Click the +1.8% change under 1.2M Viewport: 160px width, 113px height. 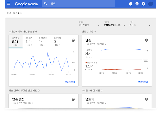88,70
